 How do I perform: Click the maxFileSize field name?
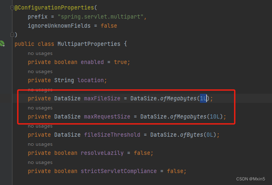coord(102,98)
